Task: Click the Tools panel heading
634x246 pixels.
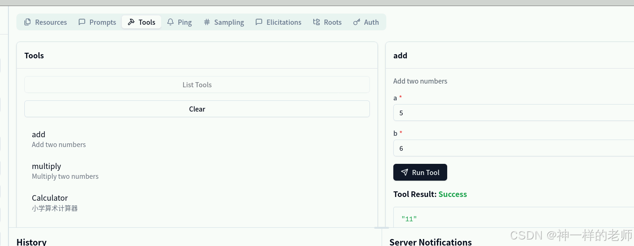Action: click(34, 55)
